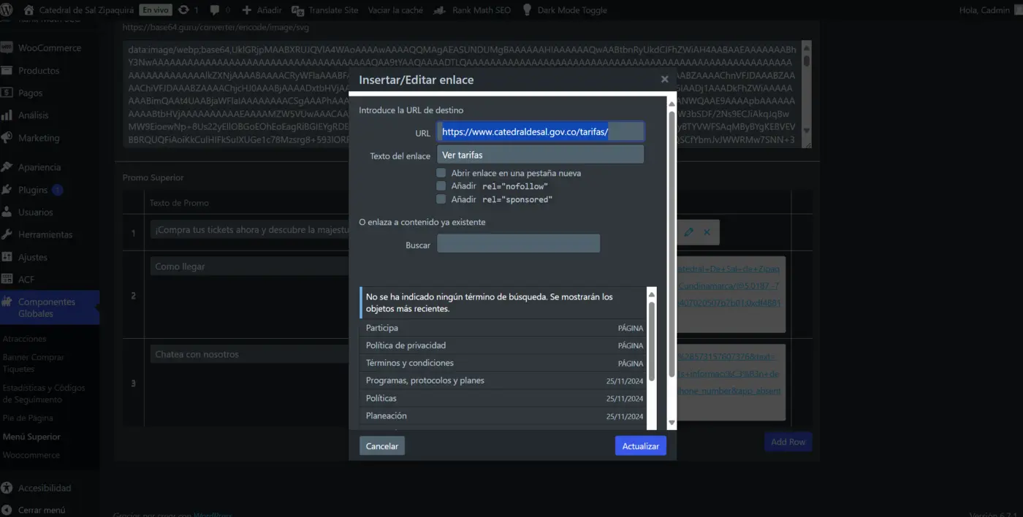Click the pencil edit icon beside promo link
This screenshot has width=1023, height=517.
[688, 232]
